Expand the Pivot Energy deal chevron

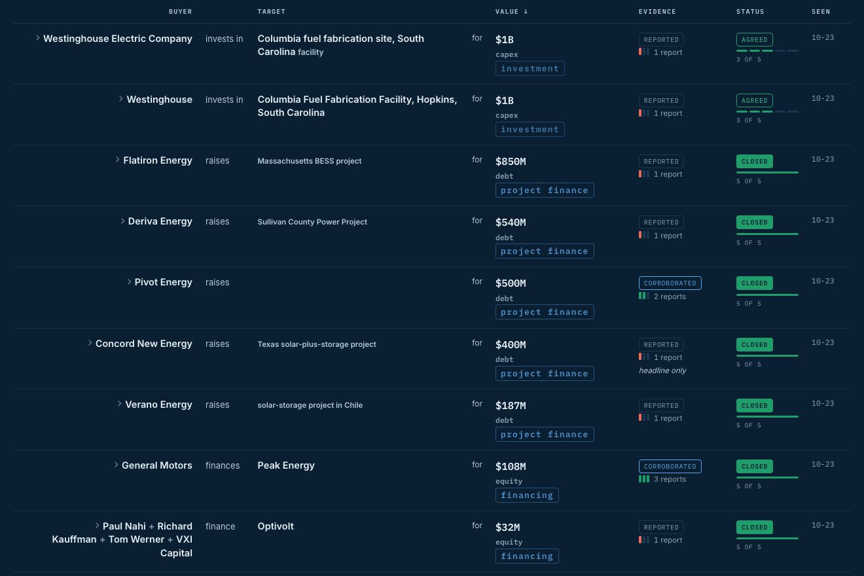point(130,282)
